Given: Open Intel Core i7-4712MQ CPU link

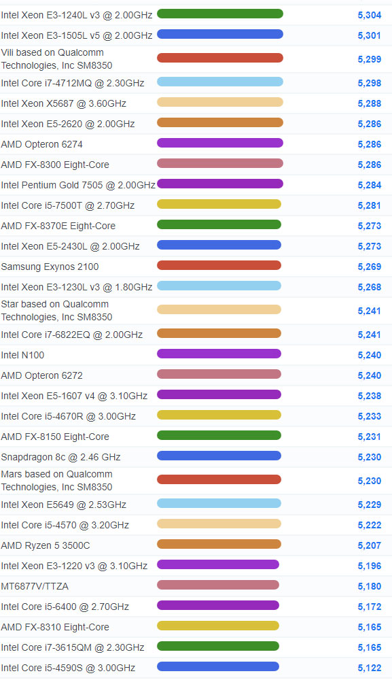Looking at the screenshot, I should (73, 83).
